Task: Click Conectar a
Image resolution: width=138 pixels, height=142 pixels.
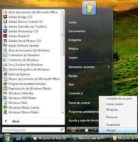Action: click(75, 93)
